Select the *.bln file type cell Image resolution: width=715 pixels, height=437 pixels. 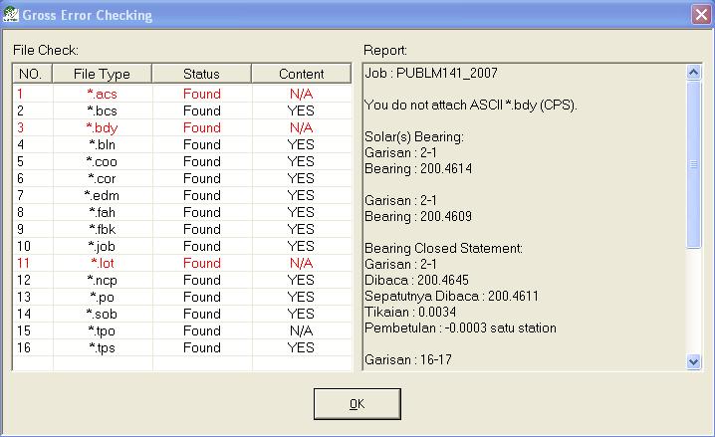pos(103,144)
